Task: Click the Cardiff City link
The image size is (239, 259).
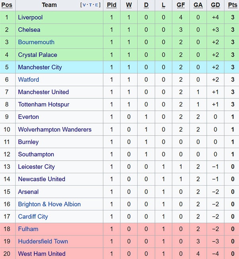Action: (x=33, y=217)
